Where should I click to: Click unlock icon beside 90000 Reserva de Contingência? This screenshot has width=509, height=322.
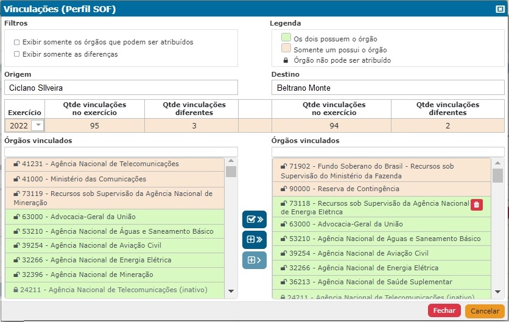(284, 189)
